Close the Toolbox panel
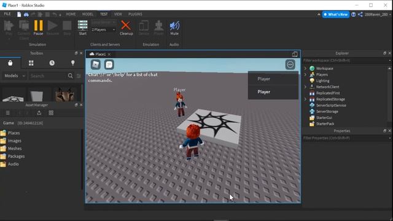Image resolution: width=393 pixels, height=221 pixels. (81, 53)
